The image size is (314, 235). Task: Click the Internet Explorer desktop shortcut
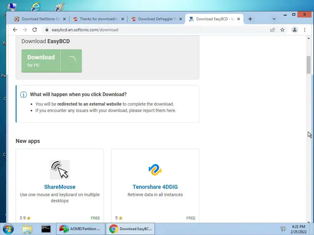(36, 7)
